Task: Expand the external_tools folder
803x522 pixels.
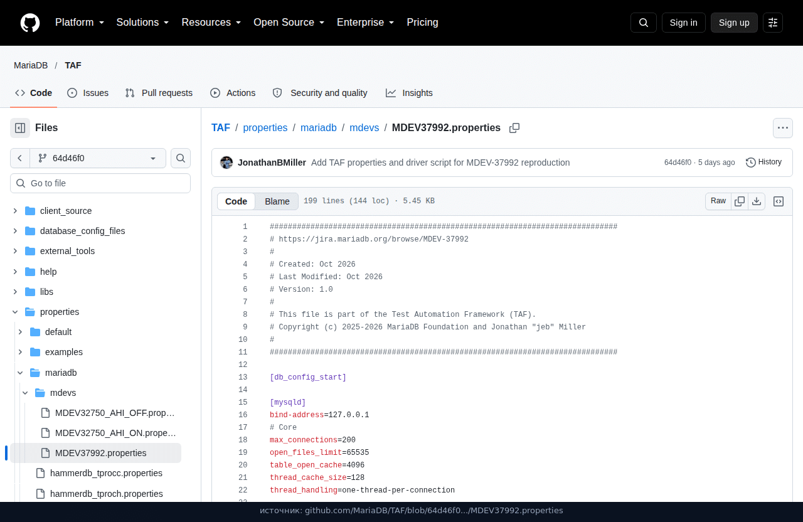Action: tap(15, 251)
